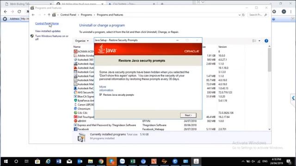Click the up arrow in Control Panel navigation

[49, 15]
